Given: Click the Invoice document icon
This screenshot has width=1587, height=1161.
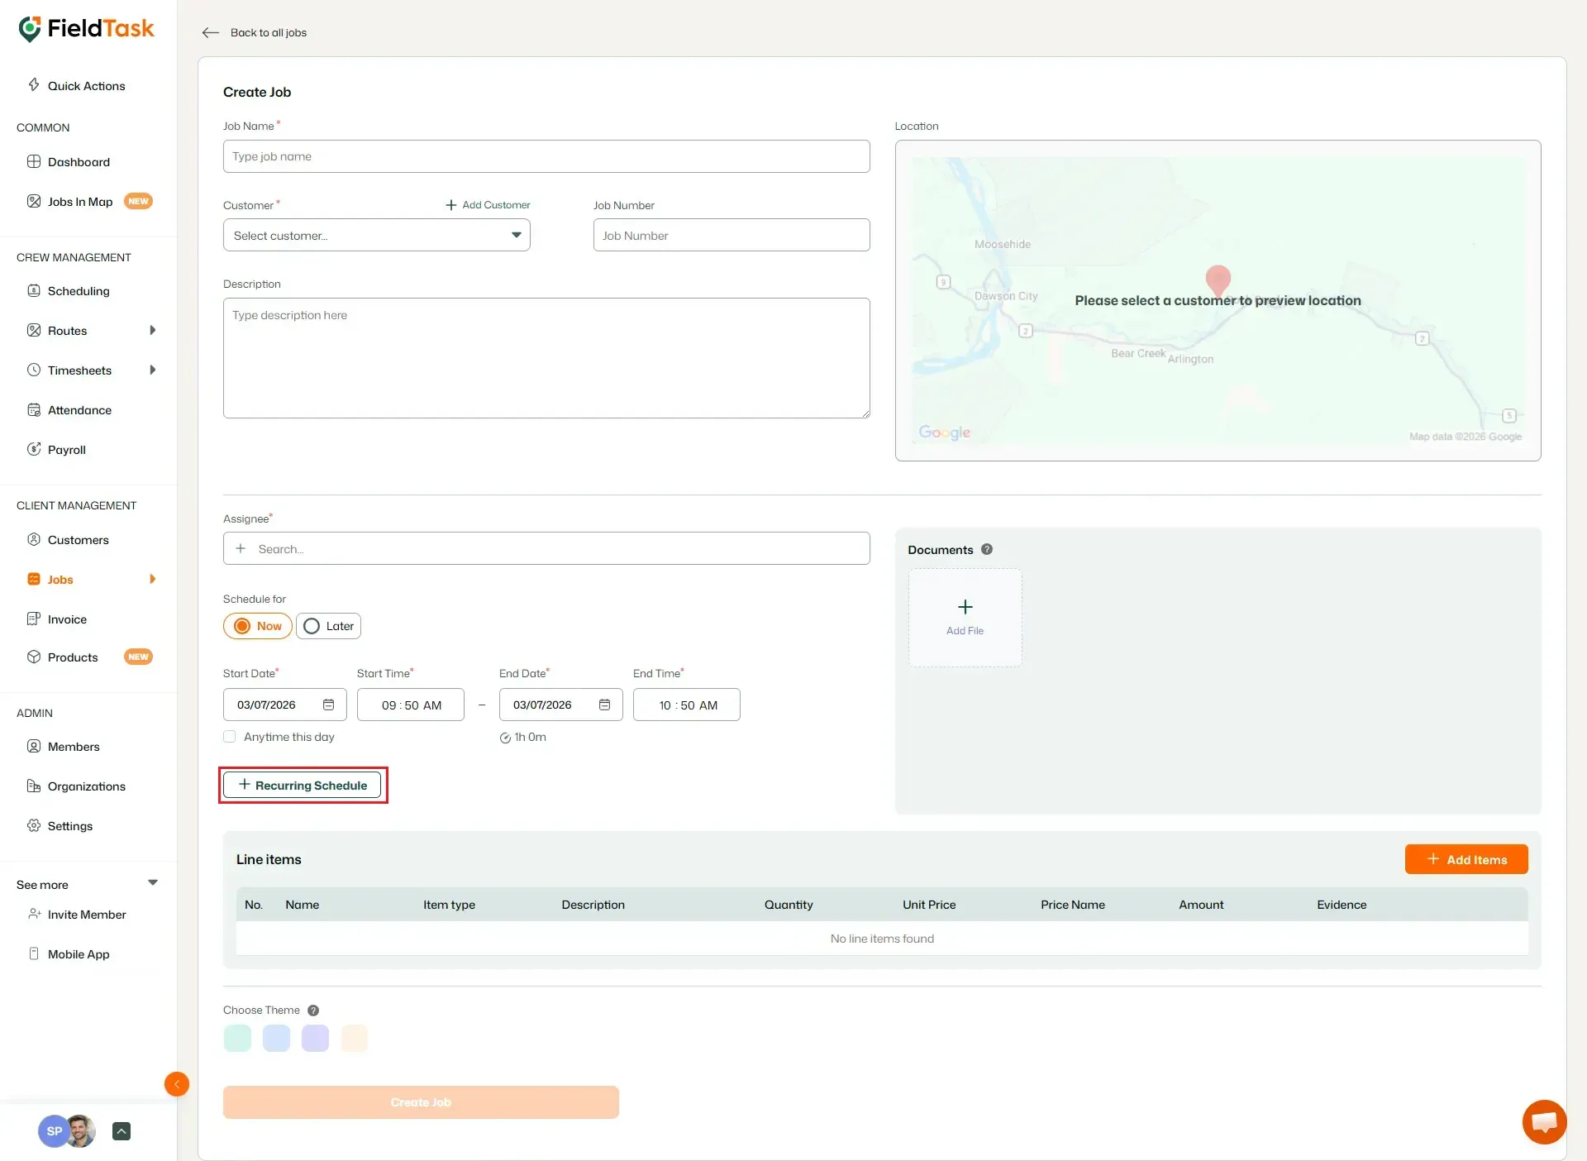Looking at the screenshot, I should (x=34, y=619).
